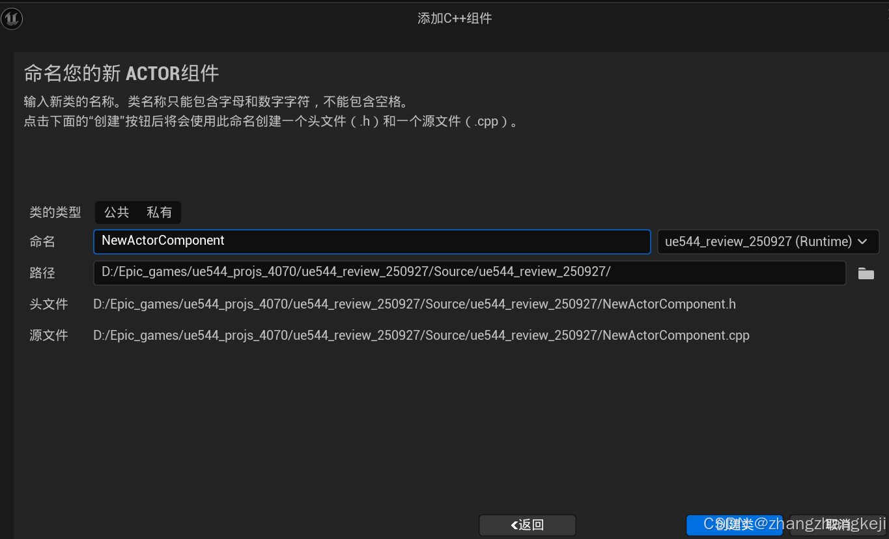889x539 pixels.
Task: Switch class visibility to private
Action: [159, 212]
